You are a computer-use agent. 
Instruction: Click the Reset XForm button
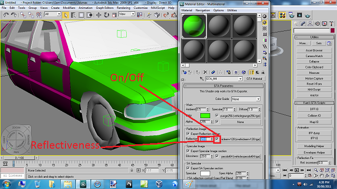[314, 84]
